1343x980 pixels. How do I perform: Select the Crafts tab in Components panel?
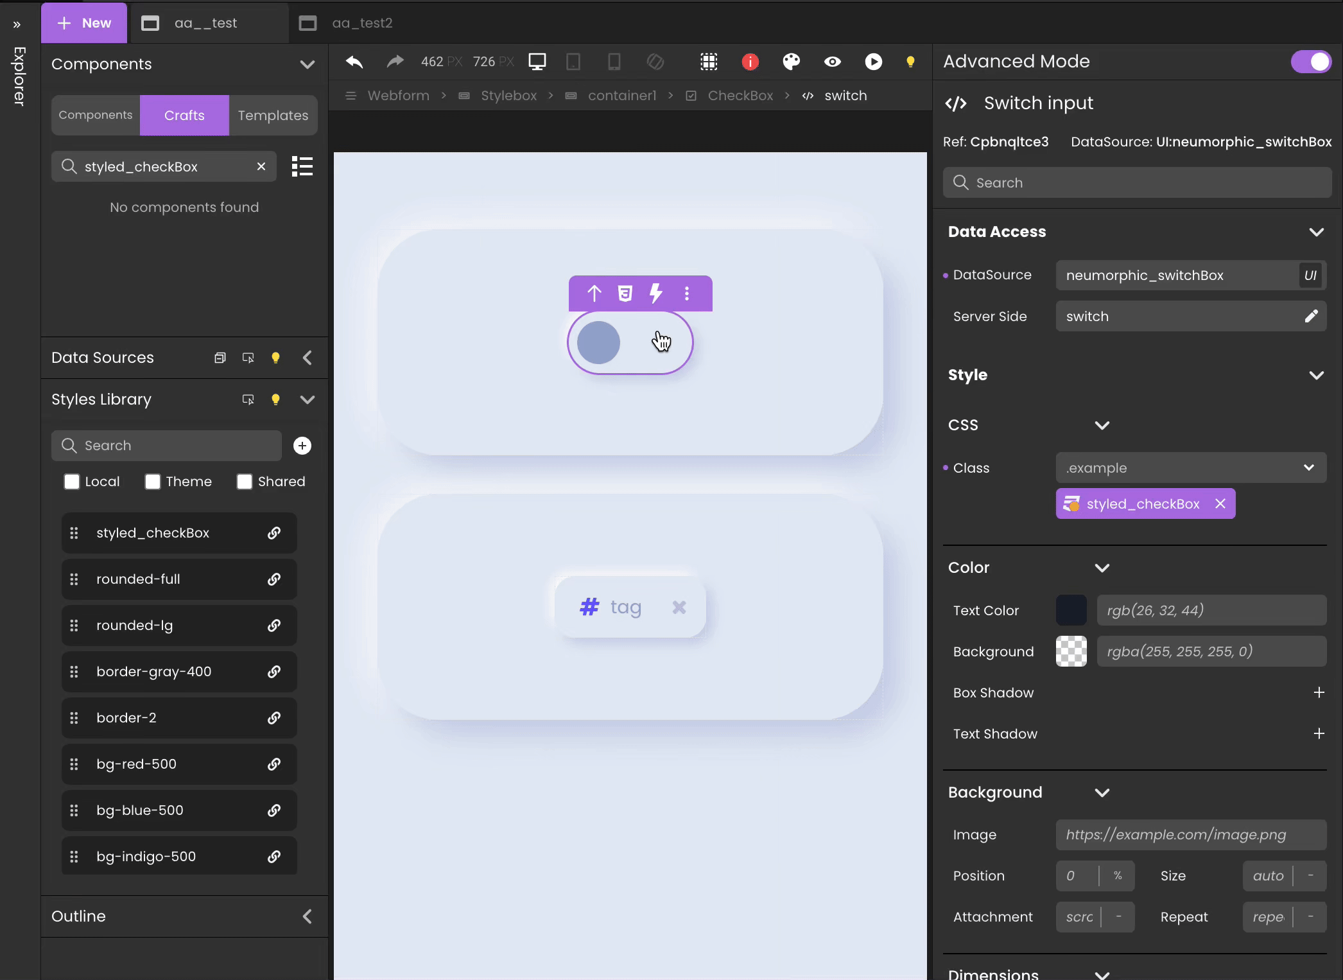(184, 115)
